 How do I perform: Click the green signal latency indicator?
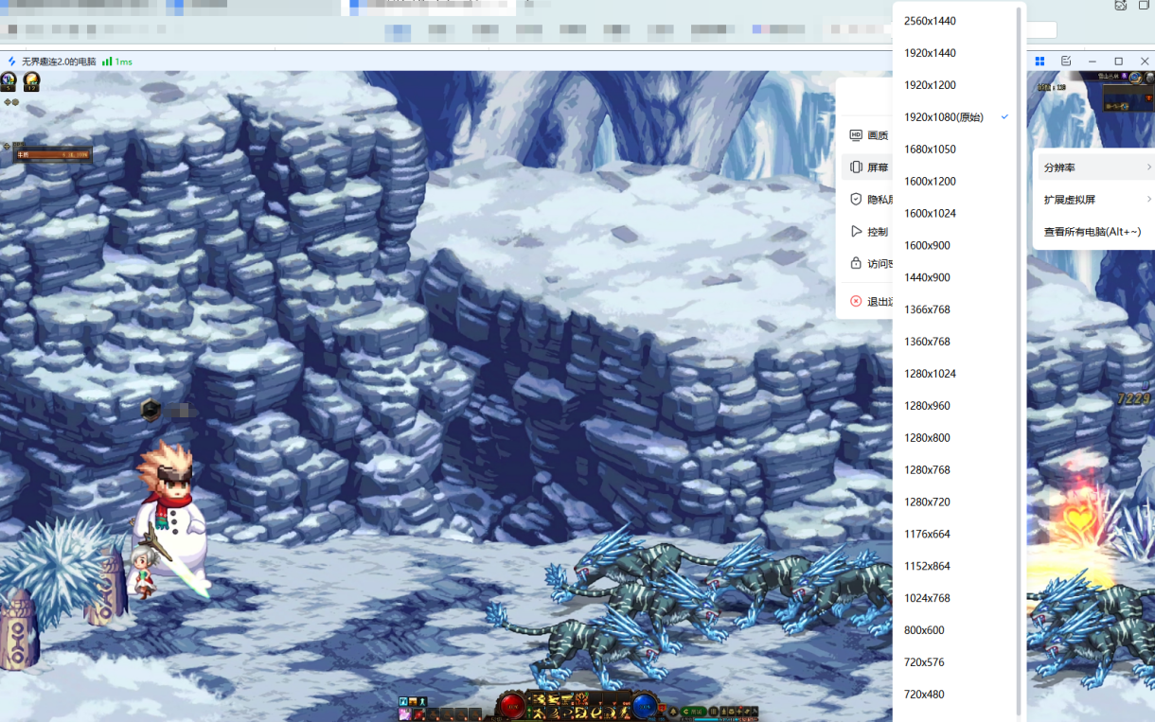coord(108,62)
